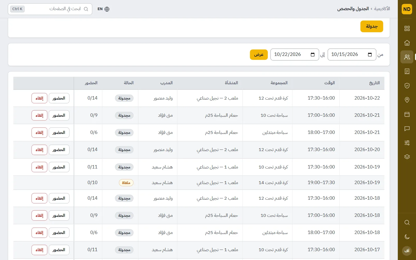Click the start date field 10/15/2026

352,55
